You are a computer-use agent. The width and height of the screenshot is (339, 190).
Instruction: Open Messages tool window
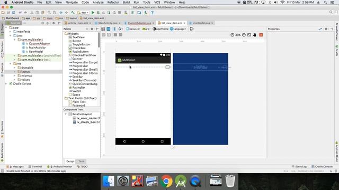(15, 167)
